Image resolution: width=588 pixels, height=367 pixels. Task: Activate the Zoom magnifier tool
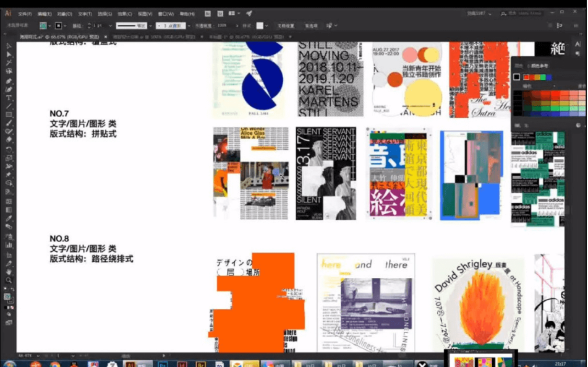[x=9, y=280]
